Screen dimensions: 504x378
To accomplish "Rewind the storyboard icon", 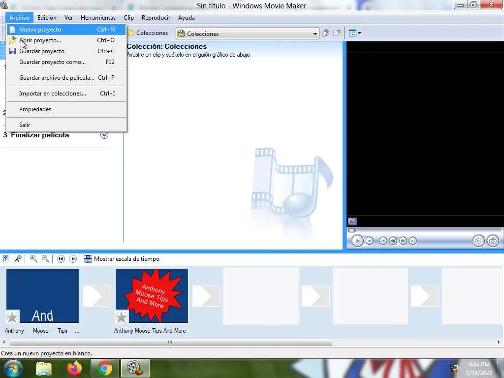I will 61,259.
